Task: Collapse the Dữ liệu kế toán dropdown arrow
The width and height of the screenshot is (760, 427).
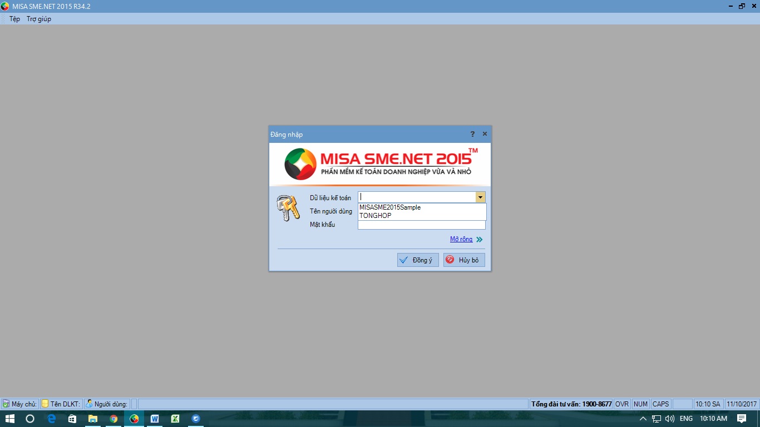Action: [x=480, y=197]
